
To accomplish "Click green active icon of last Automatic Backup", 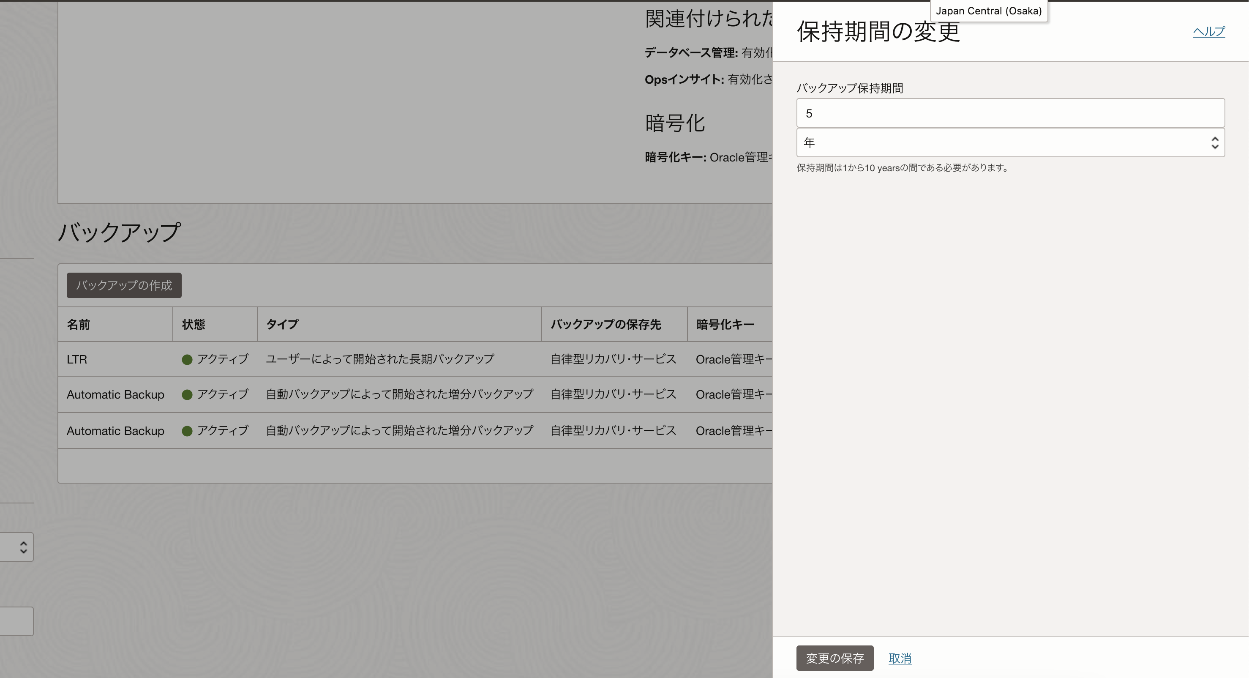I will click(x=187, y=431).
